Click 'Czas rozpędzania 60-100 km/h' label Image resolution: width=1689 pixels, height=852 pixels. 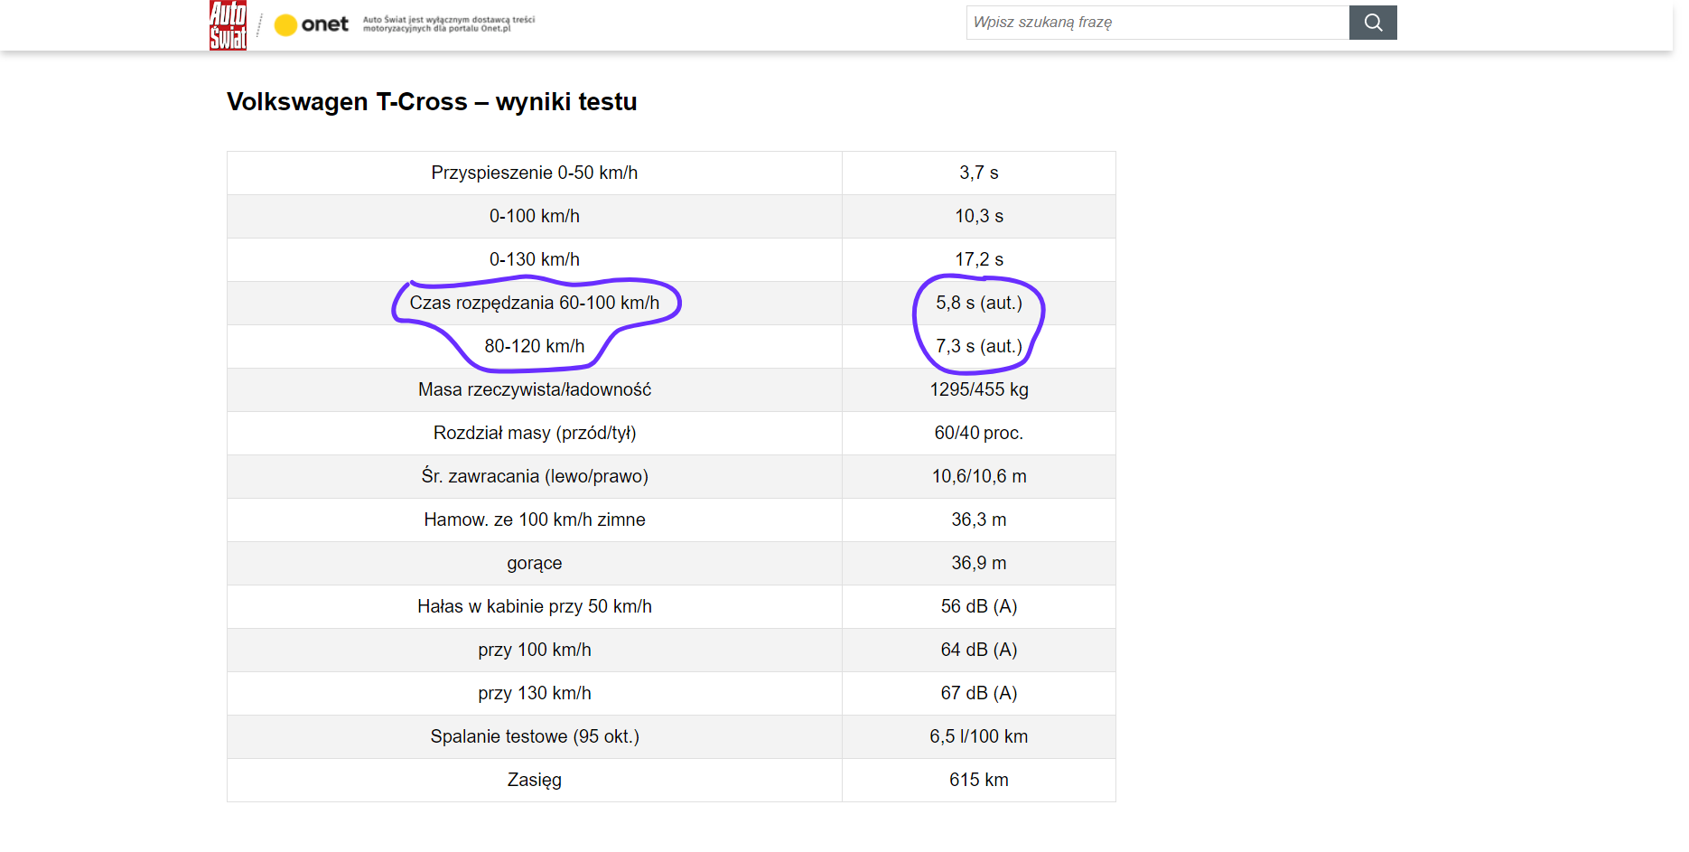click(x=535, y=303)
